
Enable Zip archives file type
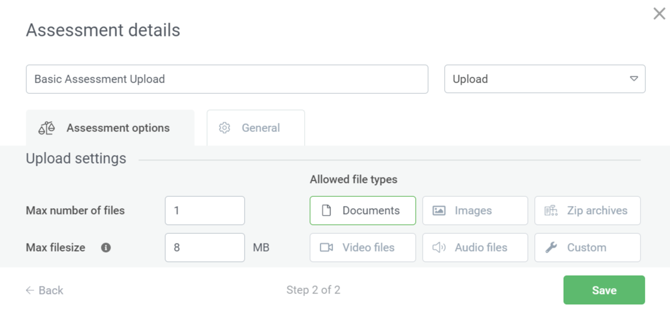click(x=587, y=211)
